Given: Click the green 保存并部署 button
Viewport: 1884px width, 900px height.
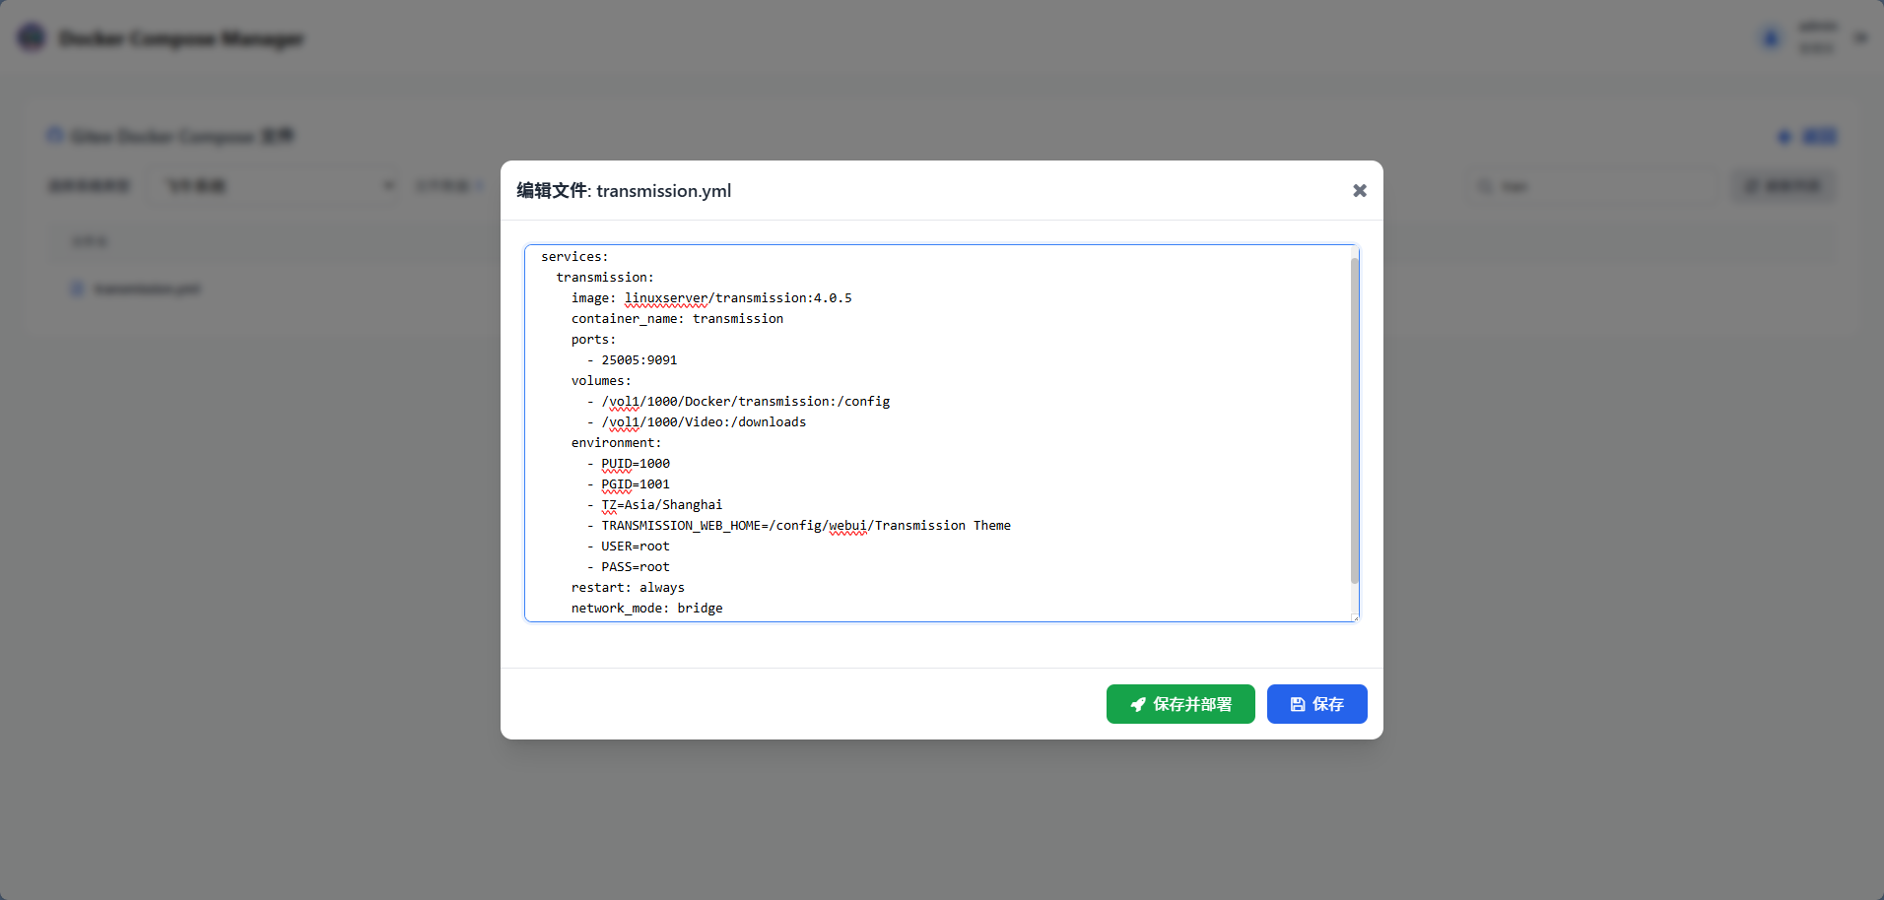Looking at the screenshot, I should [1179, 704].
